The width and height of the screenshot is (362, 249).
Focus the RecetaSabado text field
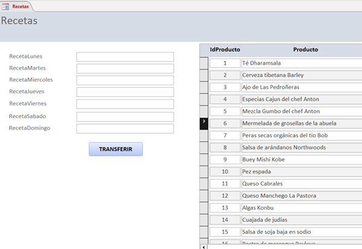[x=125, y=117]
